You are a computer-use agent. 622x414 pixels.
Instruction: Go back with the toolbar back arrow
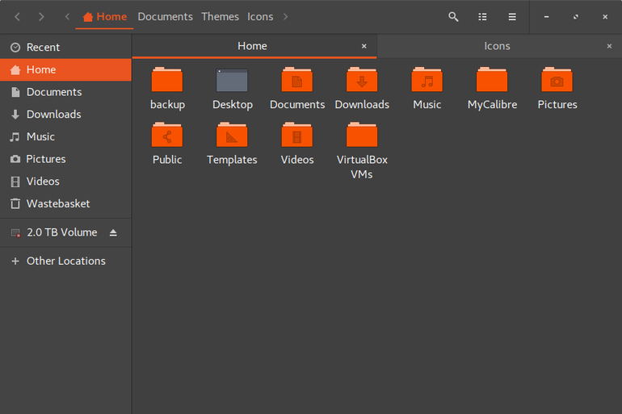18,17
